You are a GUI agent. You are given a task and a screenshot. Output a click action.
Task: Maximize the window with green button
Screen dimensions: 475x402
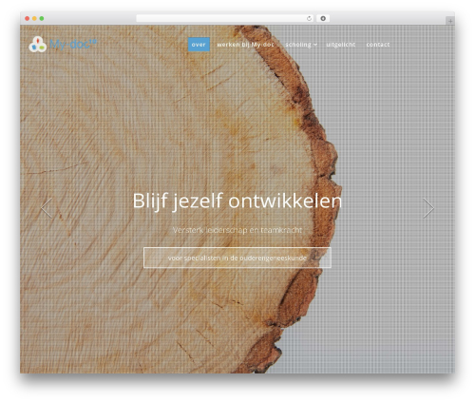[x=42, y=18]
